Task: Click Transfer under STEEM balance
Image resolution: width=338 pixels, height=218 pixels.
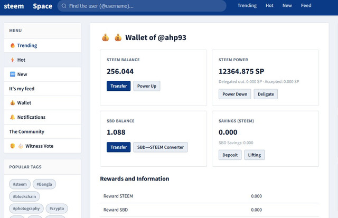Action: tap(118, 86)
